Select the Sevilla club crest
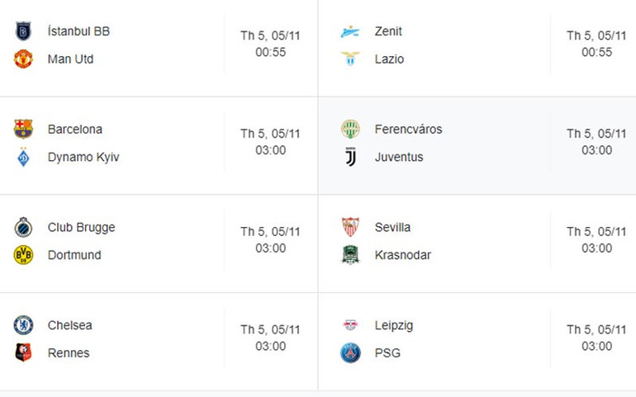This screenshot has height=397, width=636. [350, 227]
